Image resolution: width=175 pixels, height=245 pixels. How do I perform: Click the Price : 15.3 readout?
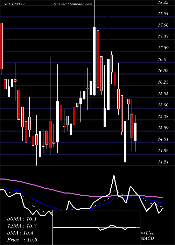click(x=22, y=239)
